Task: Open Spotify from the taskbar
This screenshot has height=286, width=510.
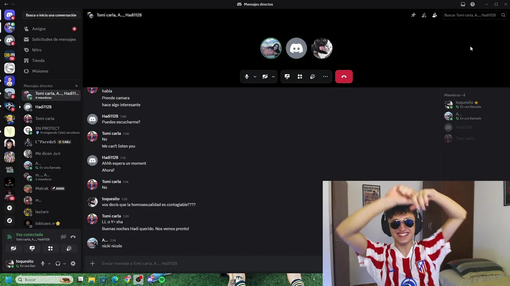Action: tap(162, 280)
